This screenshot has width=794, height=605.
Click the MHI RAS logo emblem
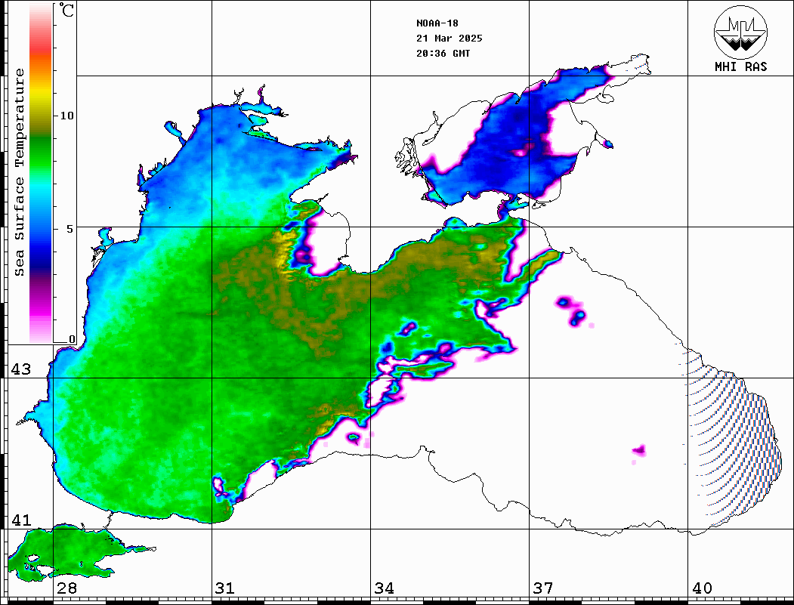[741, 32]
